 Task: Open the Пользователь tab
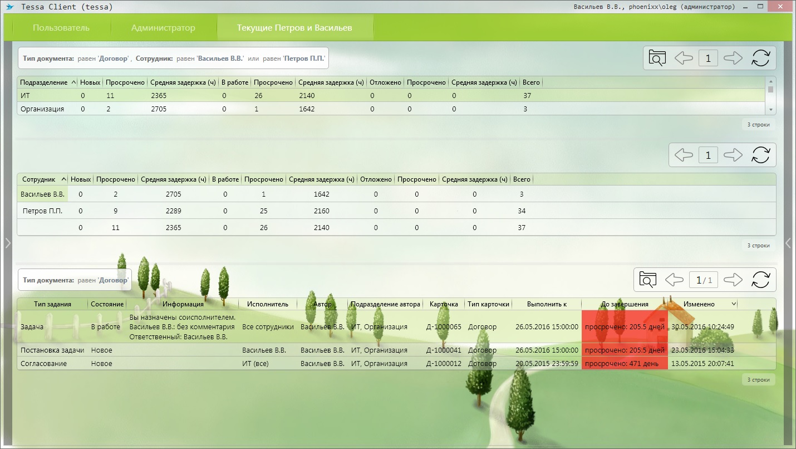click(x=61, y=28)
